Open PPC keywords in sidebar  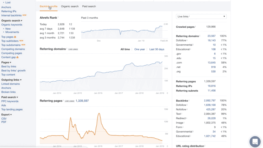10,101
